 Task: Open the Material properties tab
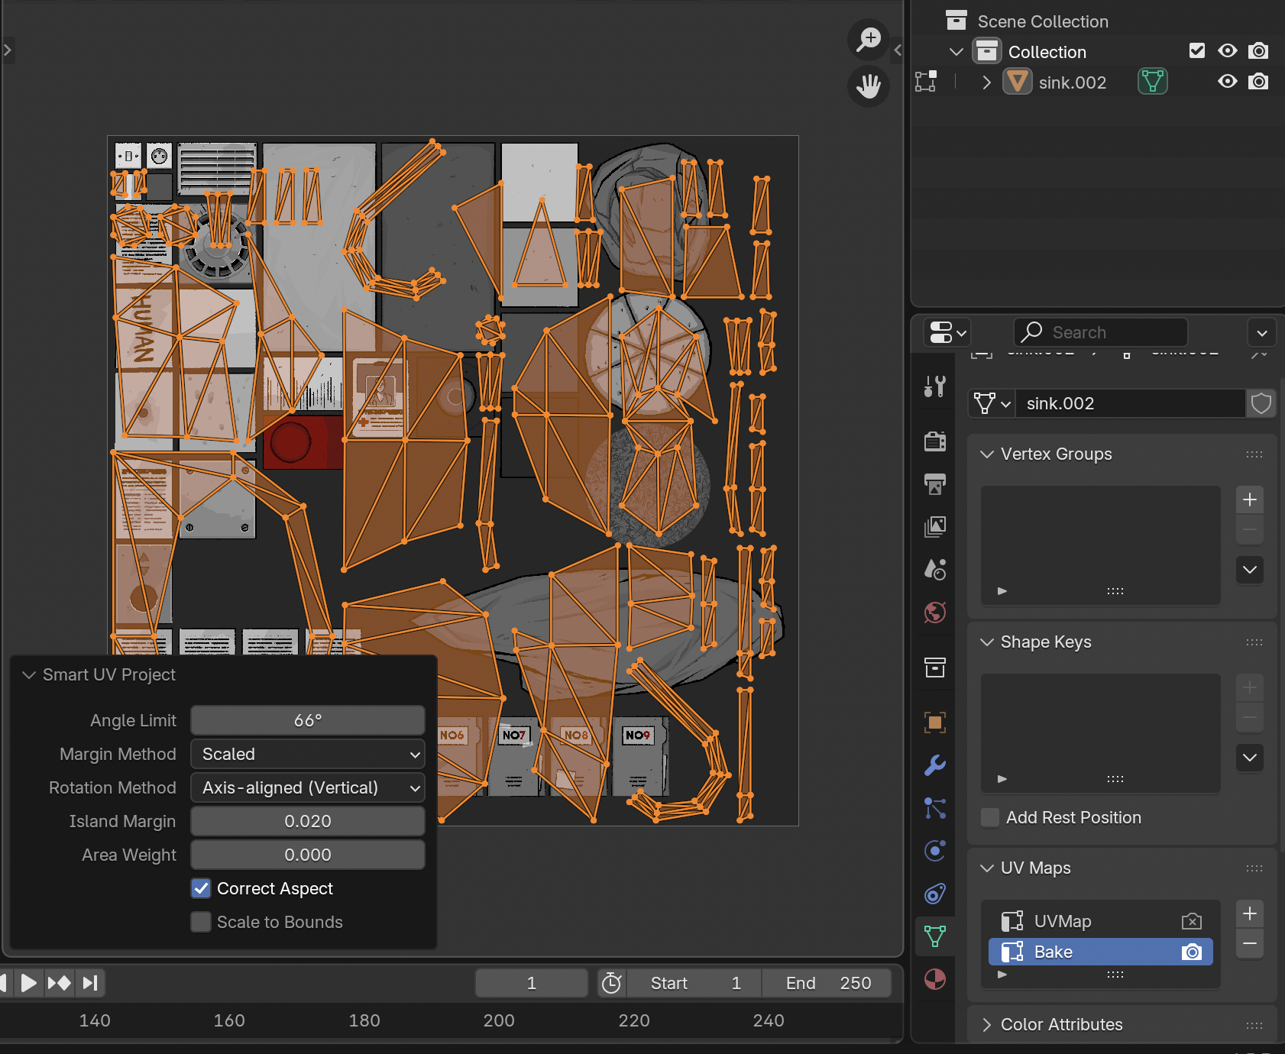click(935, 979)
